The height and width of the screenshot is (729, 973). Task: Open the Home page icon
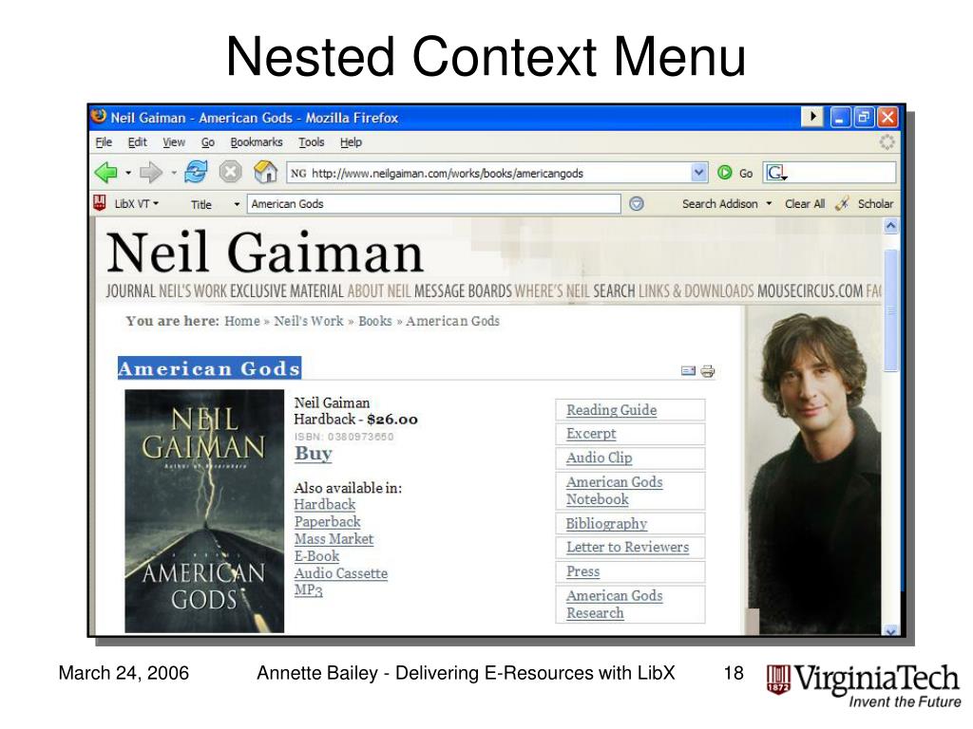pyautogui.click(x=266, y=172)
